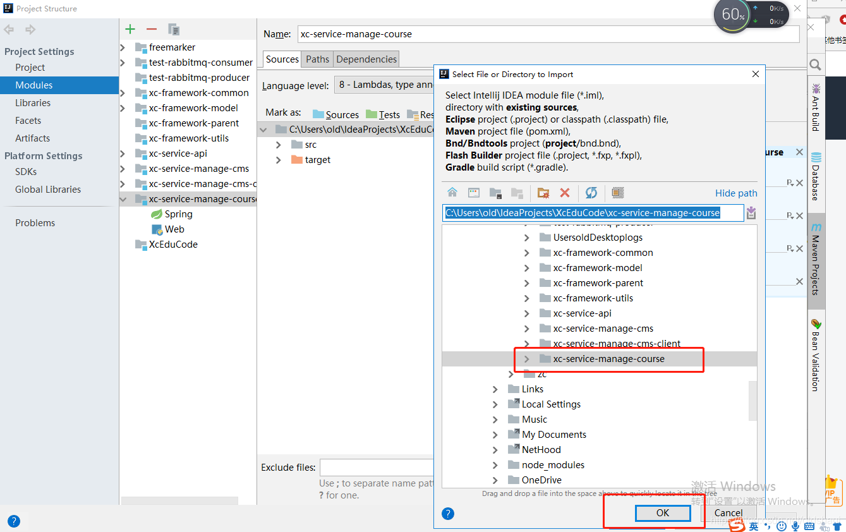Click the copy module icon
The width and height of the screenshot is (846, 532).
point(174,29)
